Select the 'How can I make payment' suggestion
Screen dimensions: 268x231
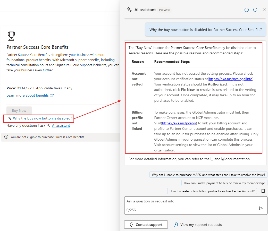tap(224, 183)
